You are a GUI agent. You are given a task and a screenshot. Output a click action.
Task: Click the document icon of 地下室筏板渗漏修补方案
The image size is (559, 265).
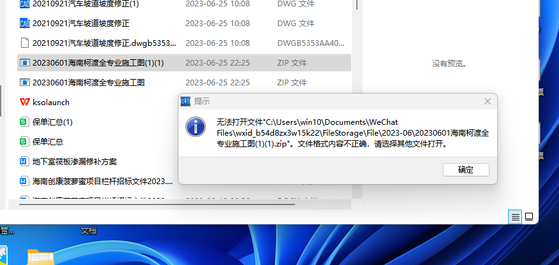24,162
